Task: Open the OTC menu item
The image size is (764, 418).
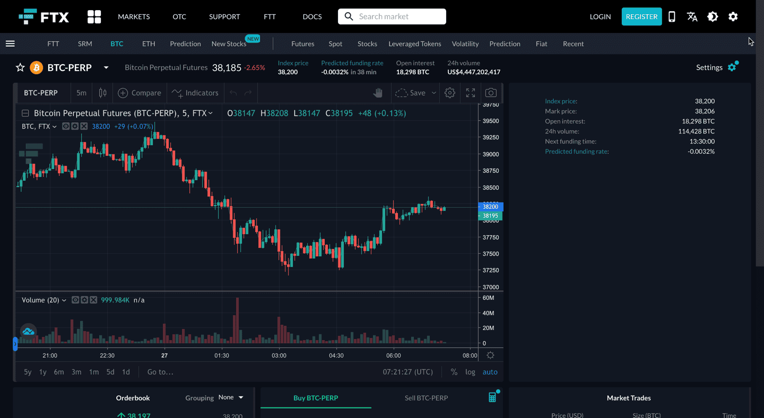Action: (x=179, y=16)
